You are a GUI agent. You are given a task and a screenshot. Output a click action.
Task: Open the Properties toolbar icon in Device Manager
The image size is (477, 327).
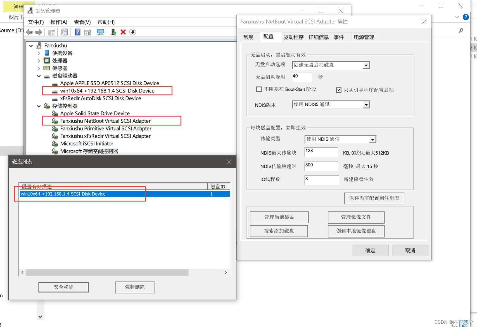[x=65, y=32]
